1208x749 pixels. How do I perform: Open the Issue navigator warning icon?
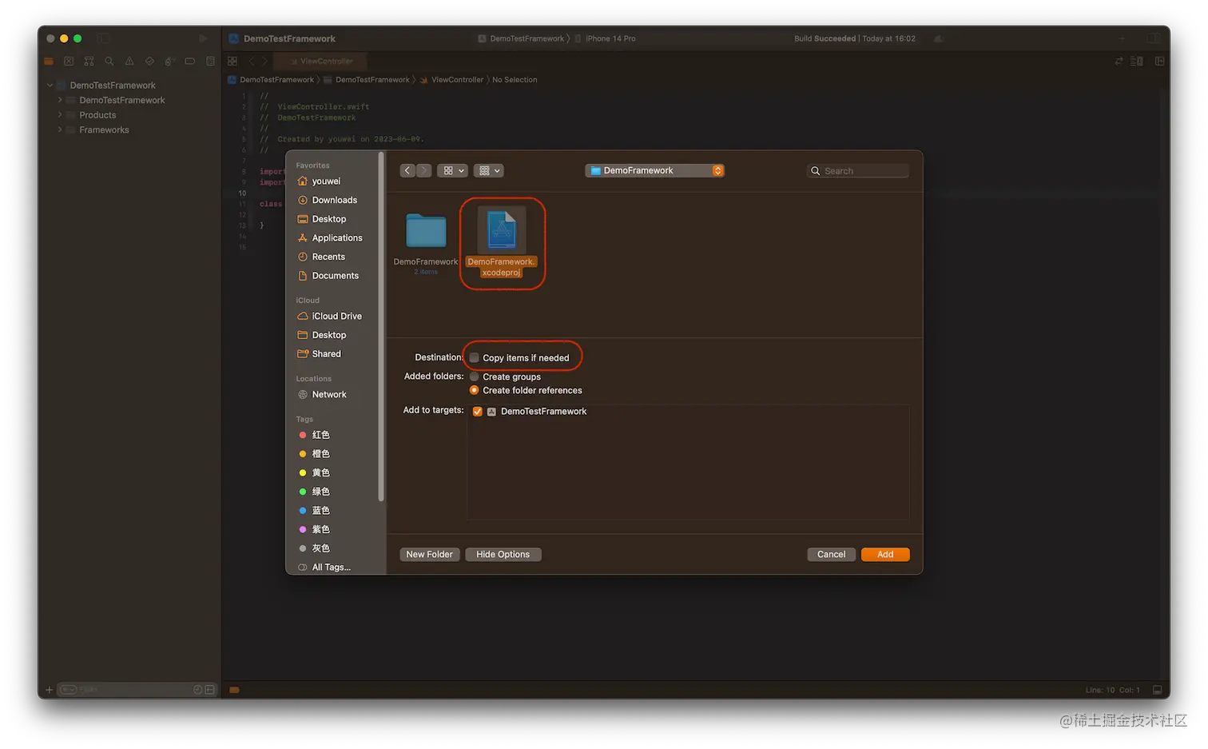tap(129, 61)
